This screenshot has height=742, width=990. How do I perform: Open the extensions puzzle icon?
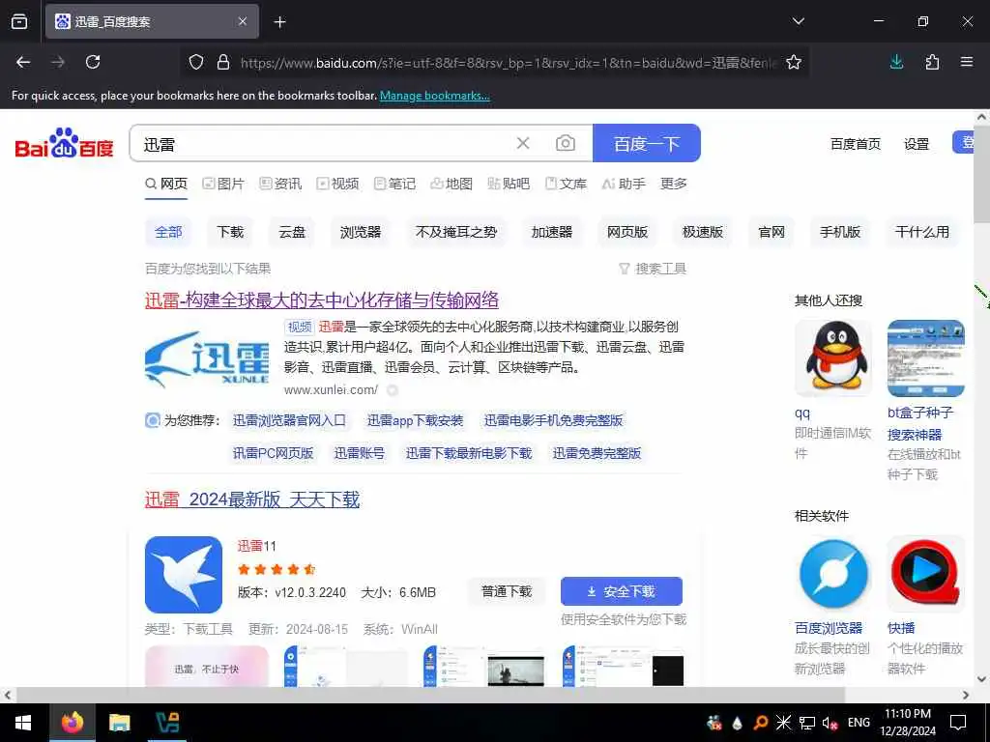[x=932, y=62]
